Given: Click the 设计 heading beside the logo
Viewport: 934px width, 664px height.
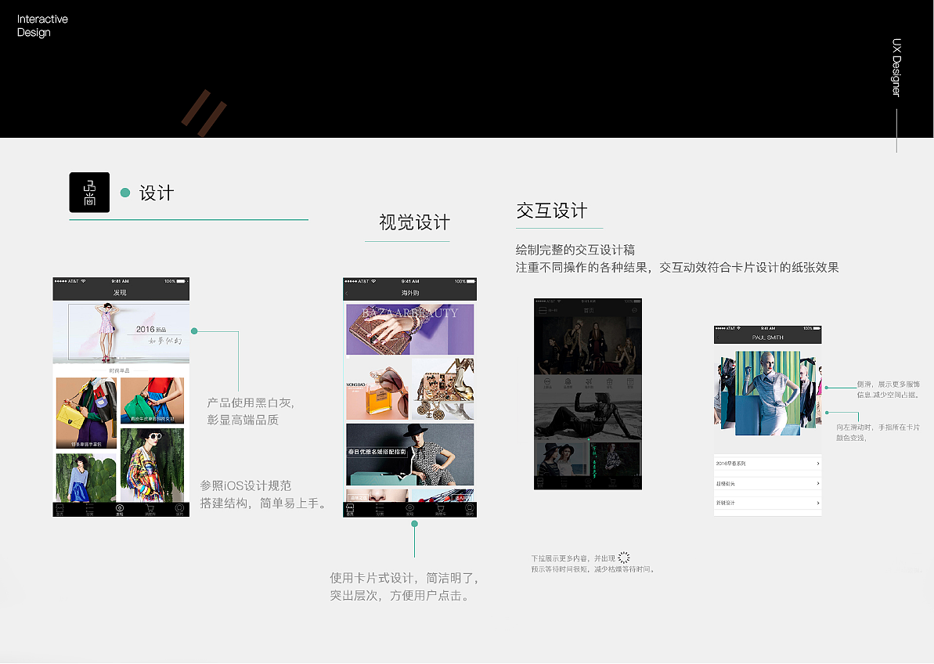Looking at the screenshot, I should [x=156, y=193].
